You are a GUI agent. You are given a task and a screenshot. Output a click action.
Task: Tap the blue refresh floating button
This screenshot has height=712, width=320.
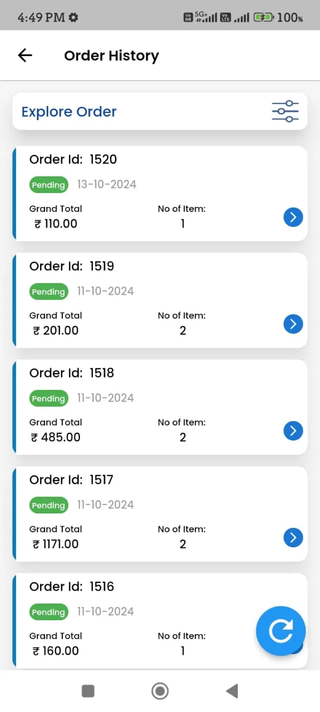pyautogui.click(x=281, y=631)
